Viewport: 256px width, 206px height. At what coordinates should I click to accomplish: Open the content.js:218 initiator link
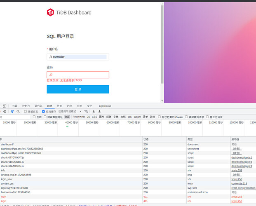coord(239,184)
